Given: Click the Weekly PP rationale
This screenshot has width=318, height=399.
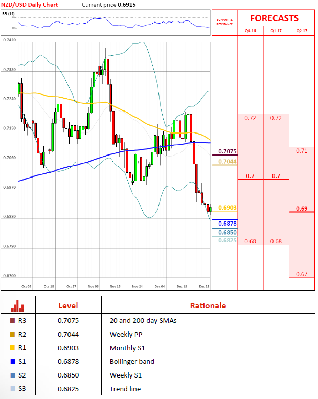Looking at the screenshot, I should (x=126, y=335).
